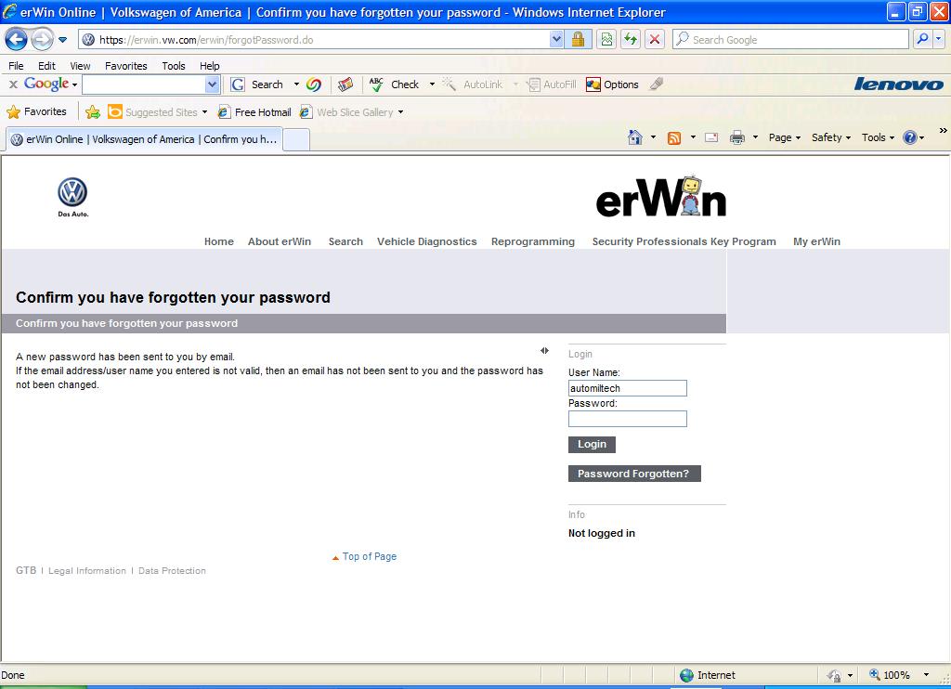Screen dimensions: 951x689
Task: Open the Tools menu in menu bar
Action: pyautogui.click(x=174, y=66)
